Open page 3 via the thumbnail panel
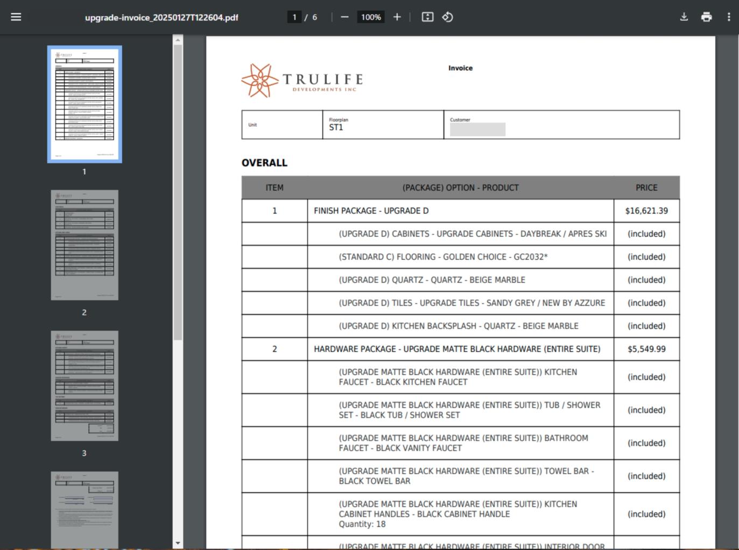Screen dimensions: 739x550 click(84, 386)
